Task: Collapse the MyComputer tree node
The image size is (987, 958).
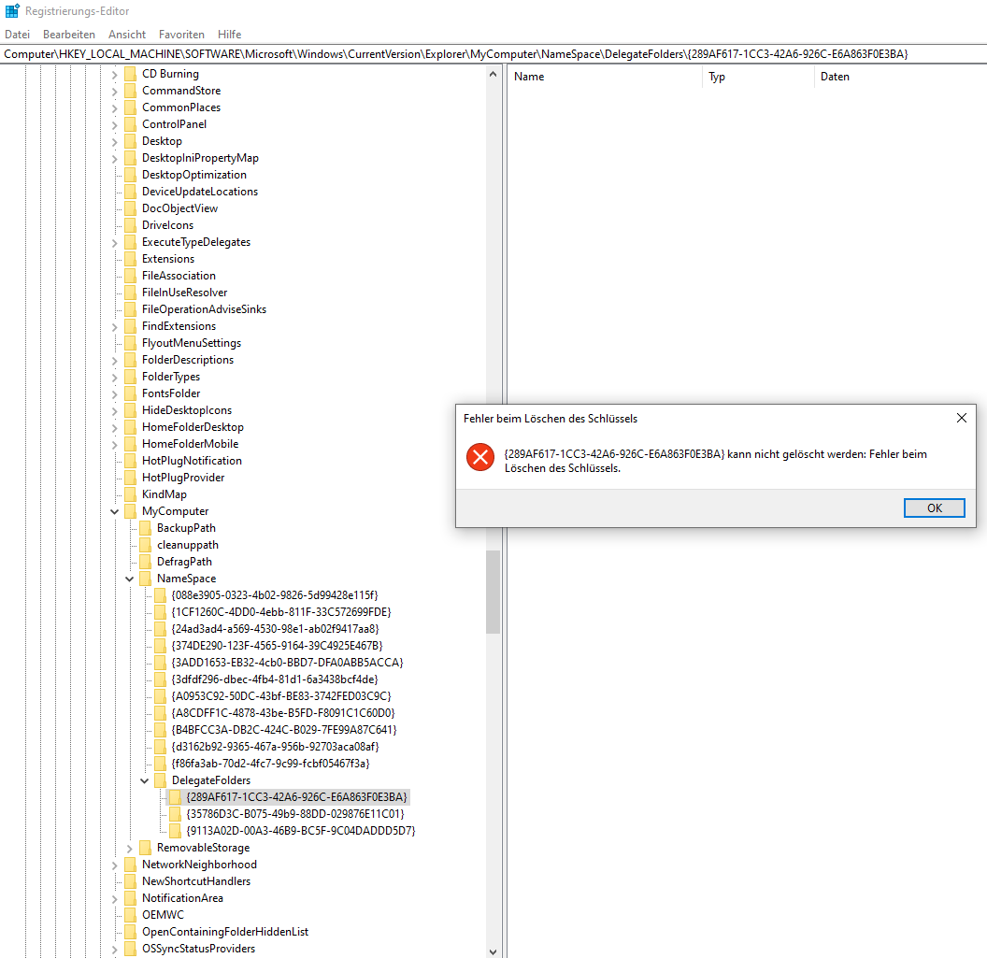Action: point(114,510)
